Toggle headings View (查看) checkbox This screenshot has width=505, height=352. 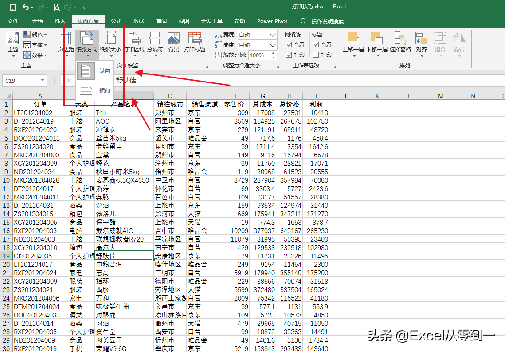point(316,45)
